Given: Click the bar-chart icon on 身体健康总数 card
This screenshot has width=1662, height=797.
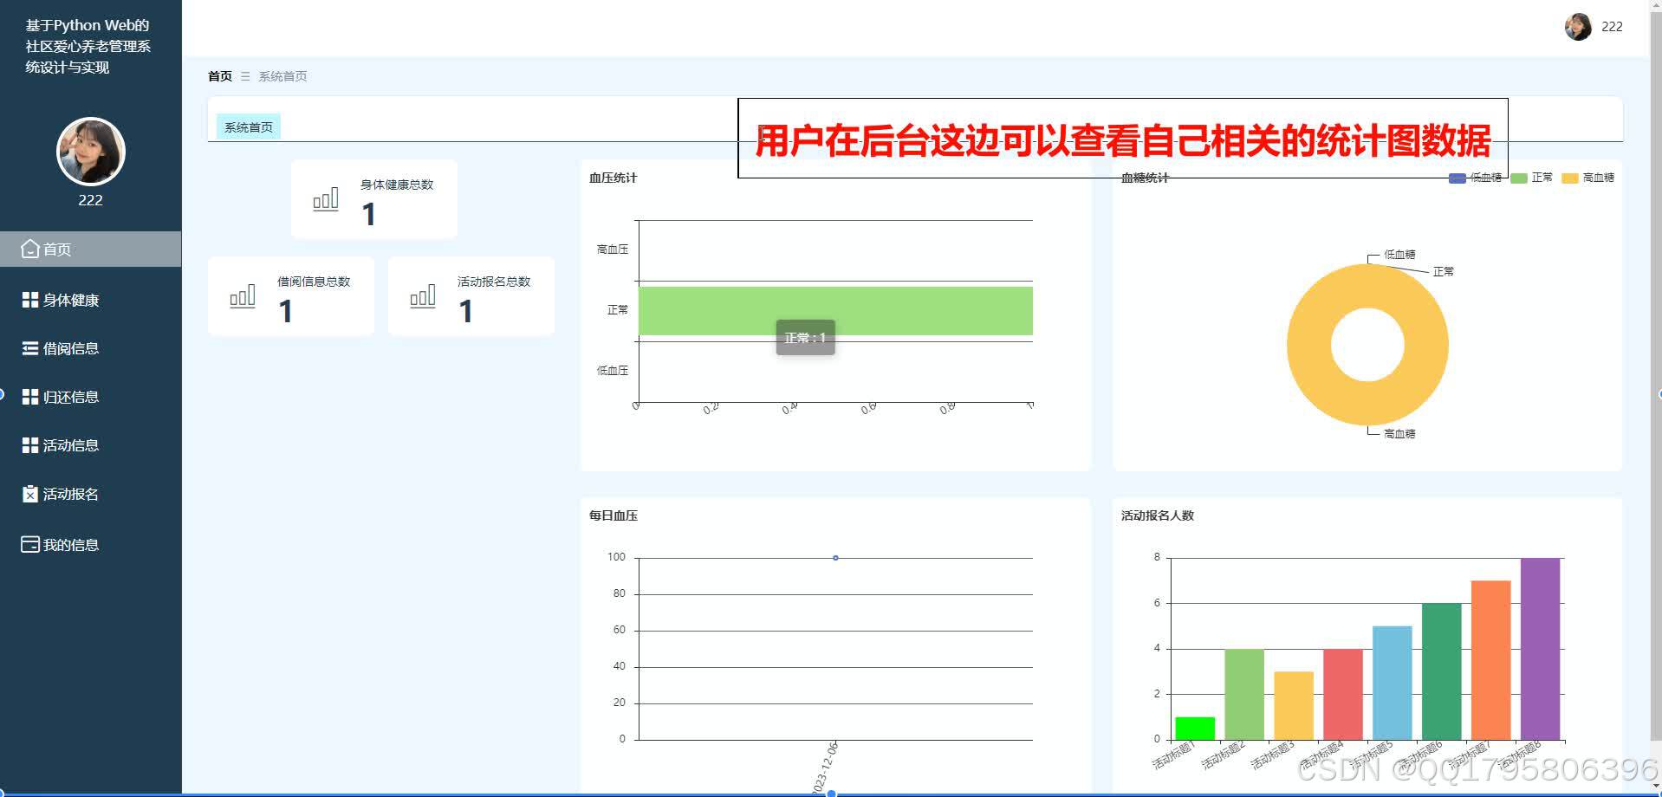Looking at the screenshot, I should pos(325,199).
